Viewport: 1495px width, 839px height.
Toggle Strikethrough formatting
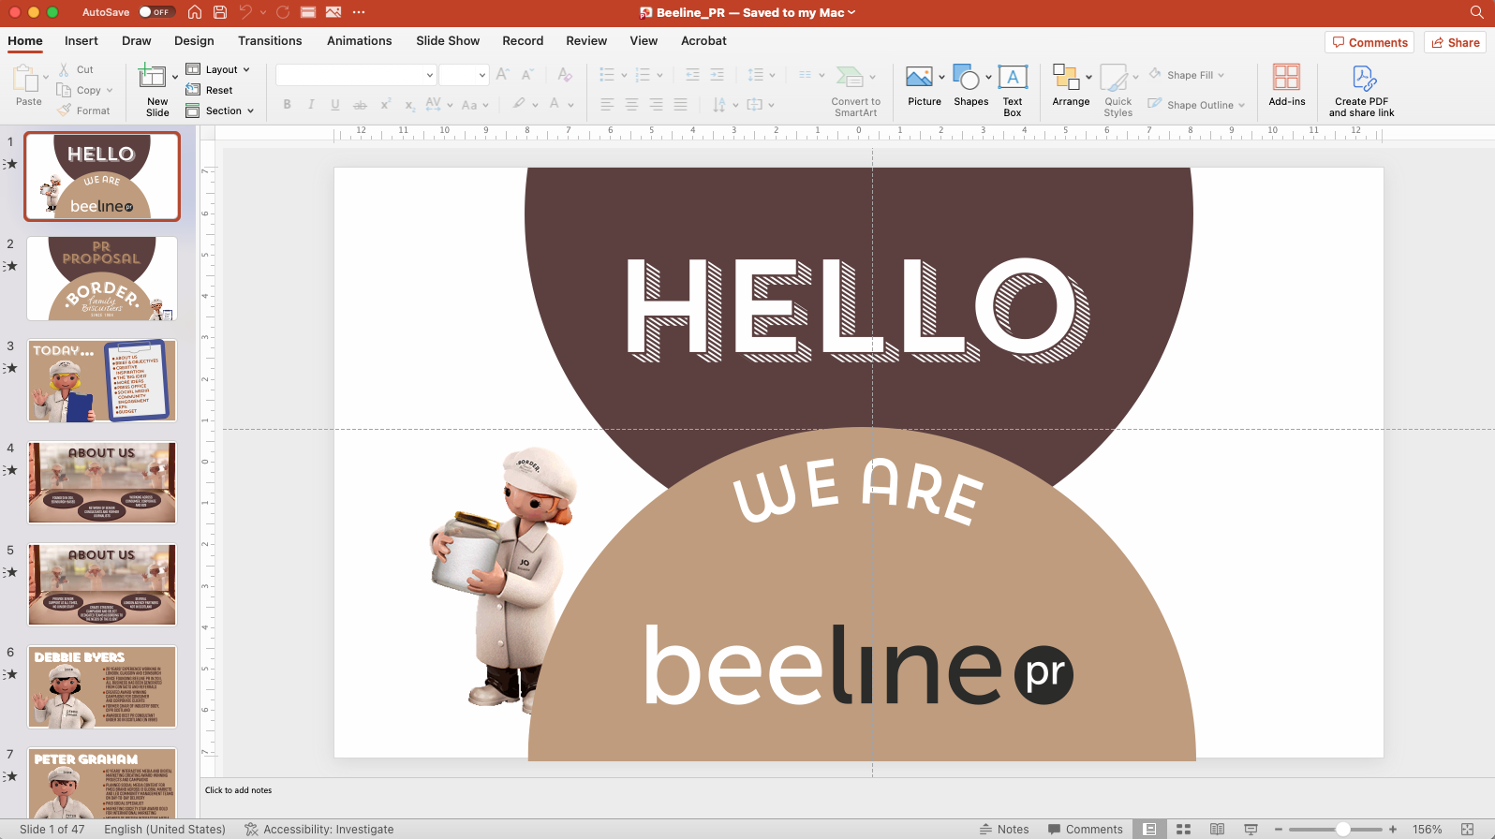360,104
